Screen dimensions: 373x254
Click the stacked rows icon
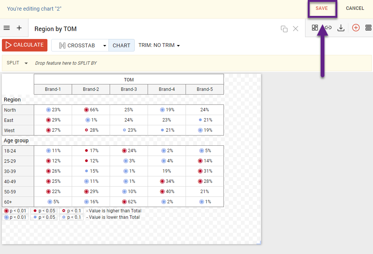(x=368, y=28)
